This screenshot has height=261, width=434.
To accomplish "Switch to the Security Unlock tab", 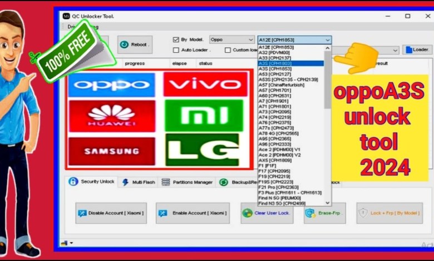I will click(92, 182).
